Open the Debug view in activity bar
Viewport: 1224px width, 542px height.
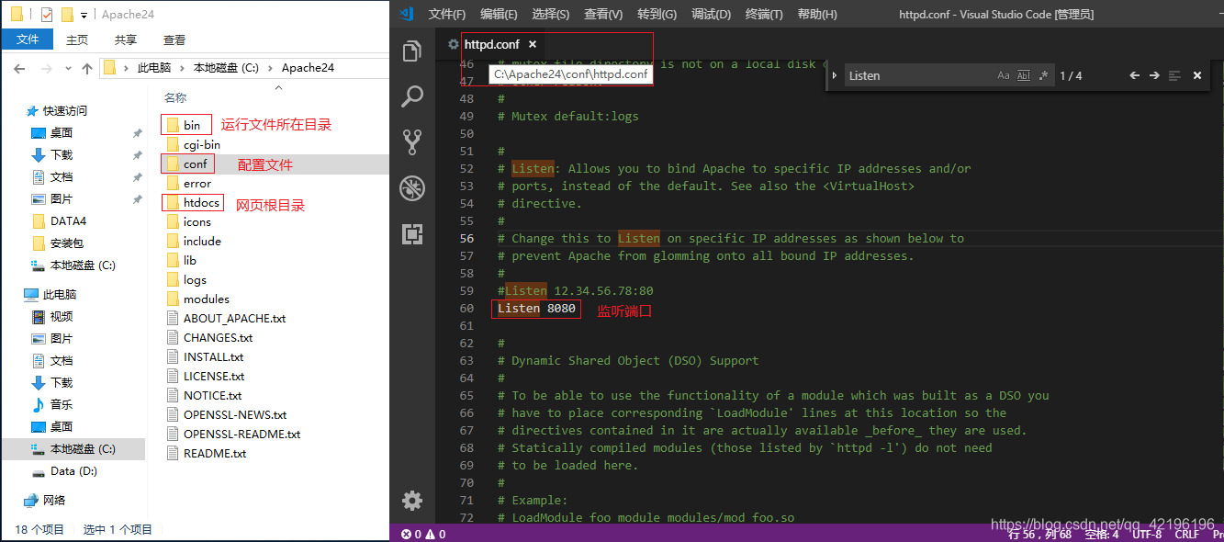tap(412, 187)
